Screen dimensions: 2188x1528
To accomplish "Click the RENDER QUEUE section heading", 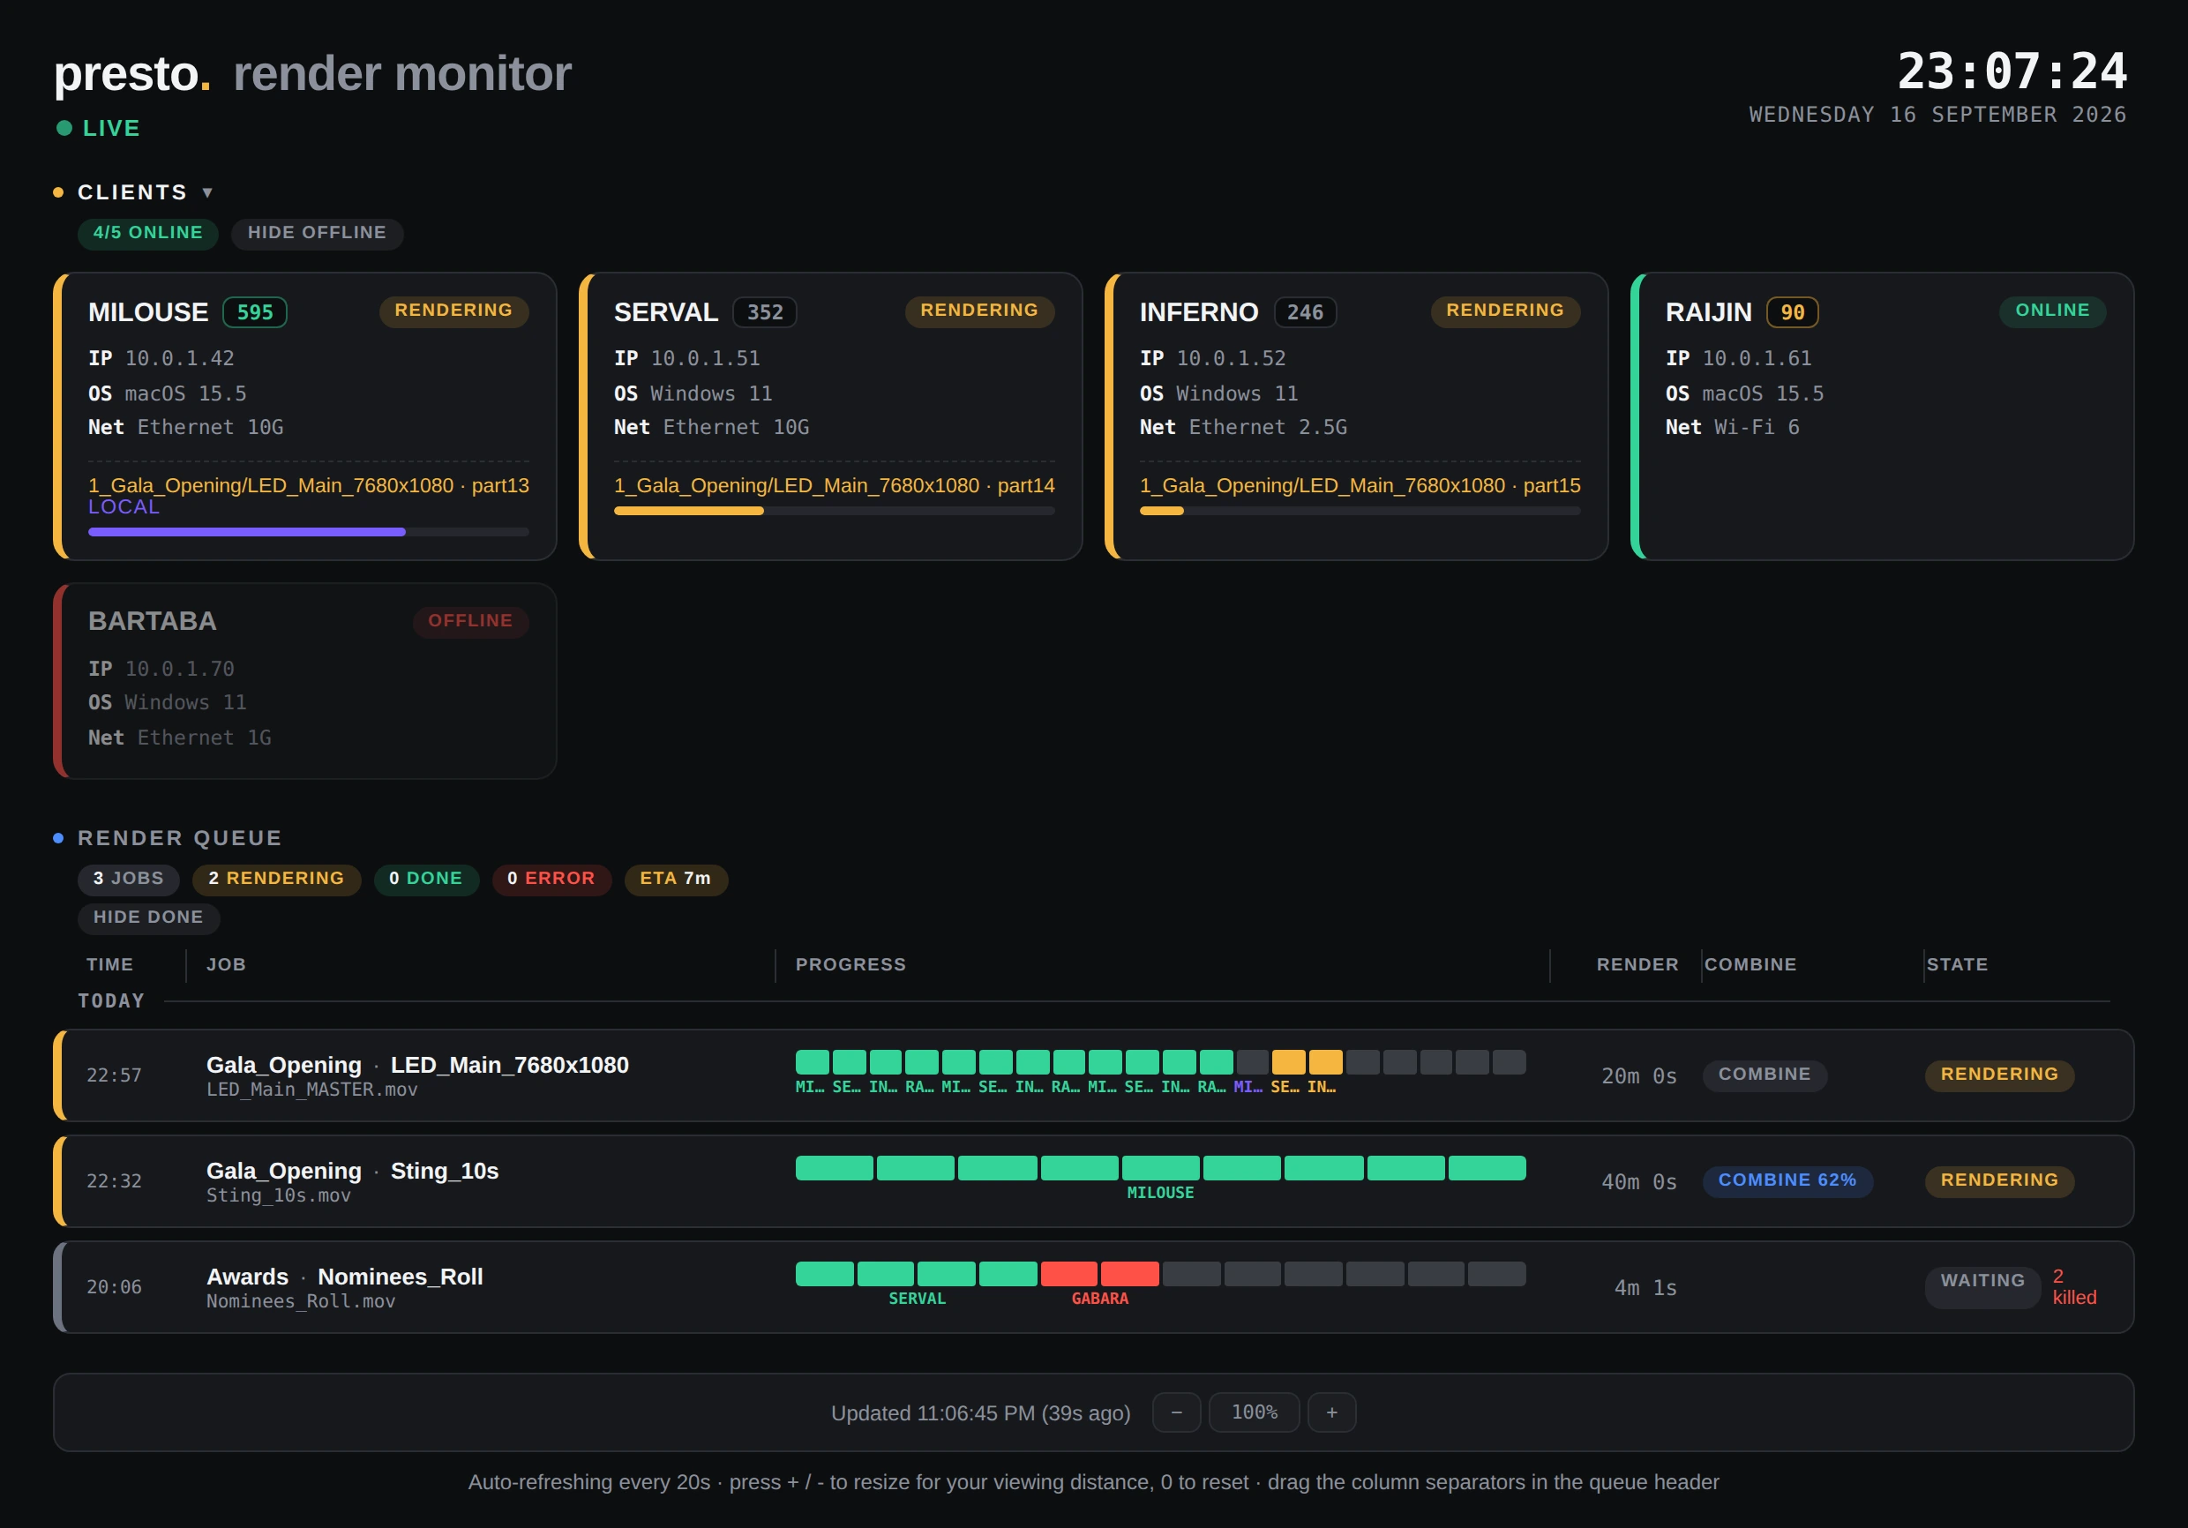I will 179,838.
